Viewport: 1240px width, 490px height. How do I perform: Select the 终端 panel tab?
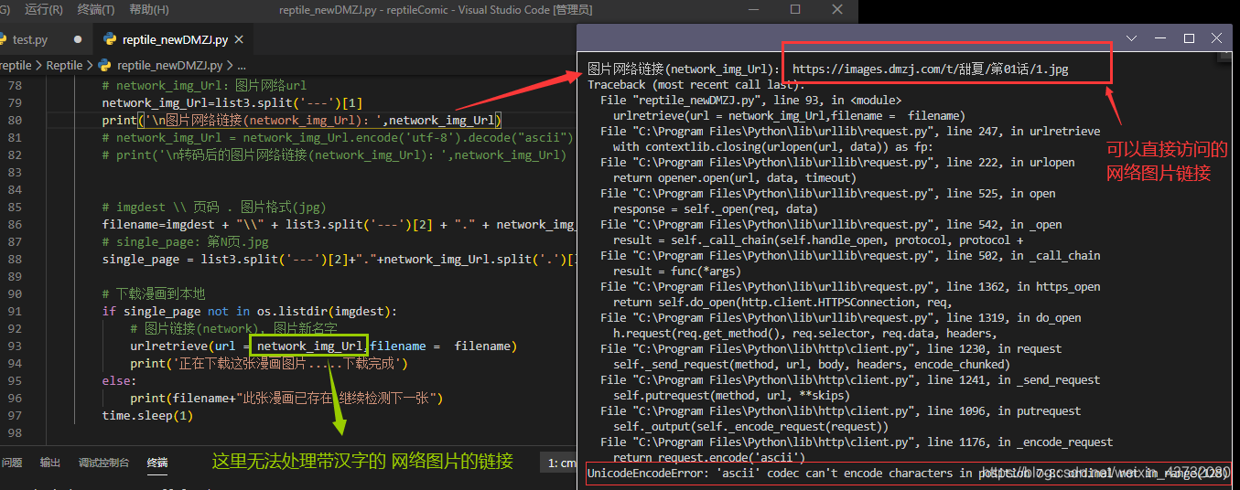[x=157, y=463]
